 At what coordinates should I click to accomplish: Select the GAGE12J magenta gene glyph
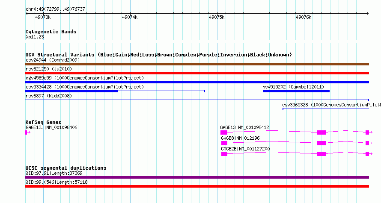pyautogui.click(x=28, y=132)
